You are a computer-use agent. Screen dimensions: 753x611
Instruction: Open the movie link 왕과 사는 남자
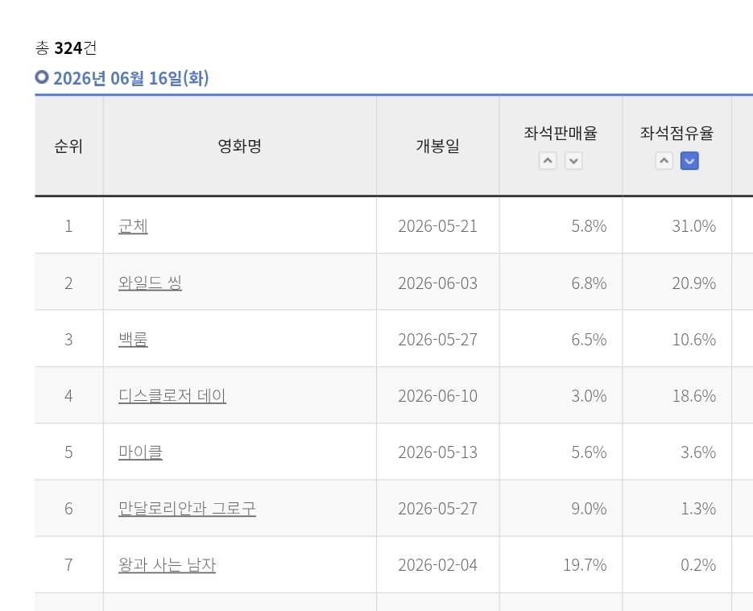coord(167,565)
